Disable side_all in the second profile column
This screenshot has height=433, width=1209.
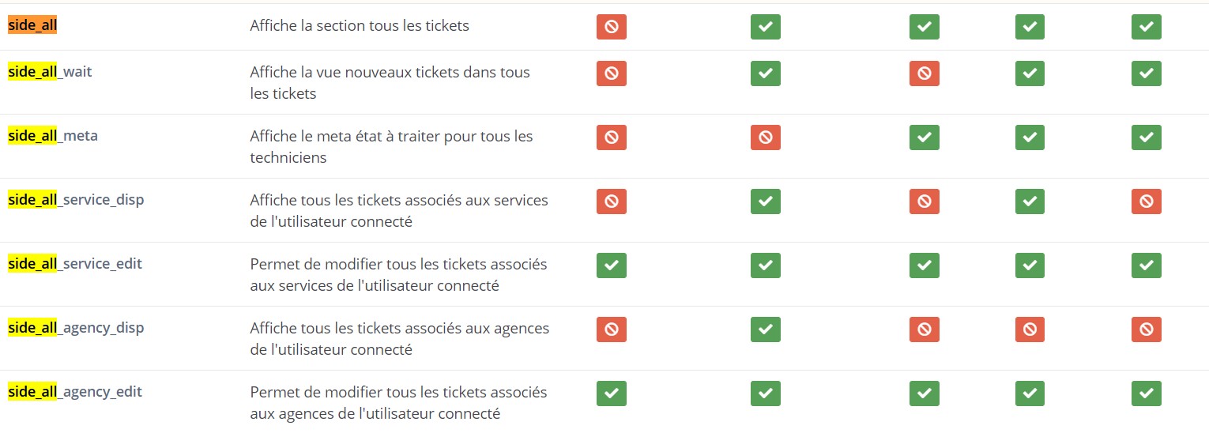pos(765,27)
